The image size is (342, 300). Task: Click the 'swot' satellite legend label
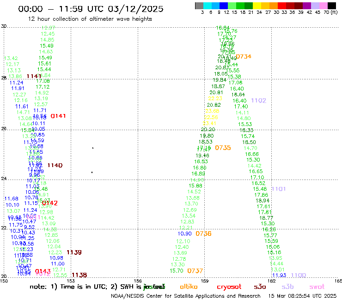(317, 287)
